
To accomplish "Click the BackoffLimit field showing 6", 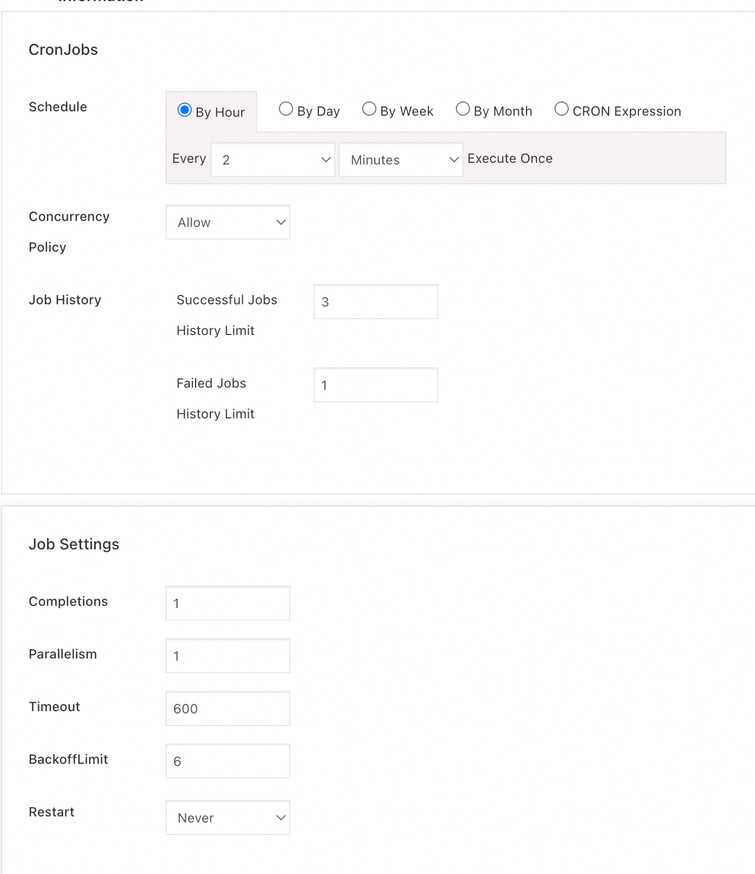I will 228,761.
